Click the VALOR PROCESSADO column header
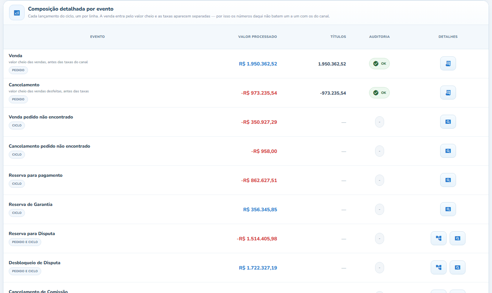Viewport: 492px width, 293px height. click(257, 37)
